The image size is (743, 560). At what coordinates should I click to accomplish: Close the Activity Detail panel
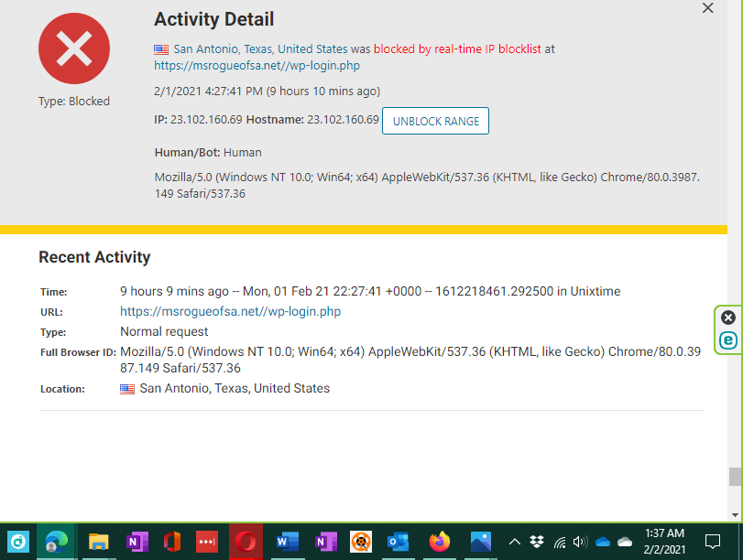pos(707,8)
